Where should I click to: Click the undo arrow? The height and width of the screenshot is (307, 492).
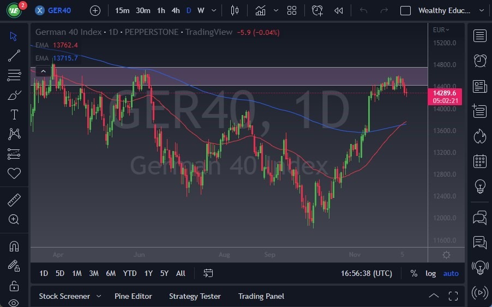(363, 11)
